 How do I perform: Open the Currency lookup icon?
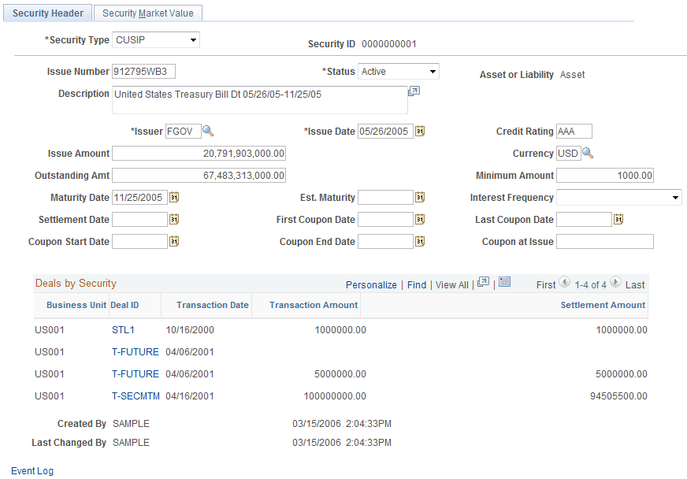pyautogui.click(x=588, y=153)
